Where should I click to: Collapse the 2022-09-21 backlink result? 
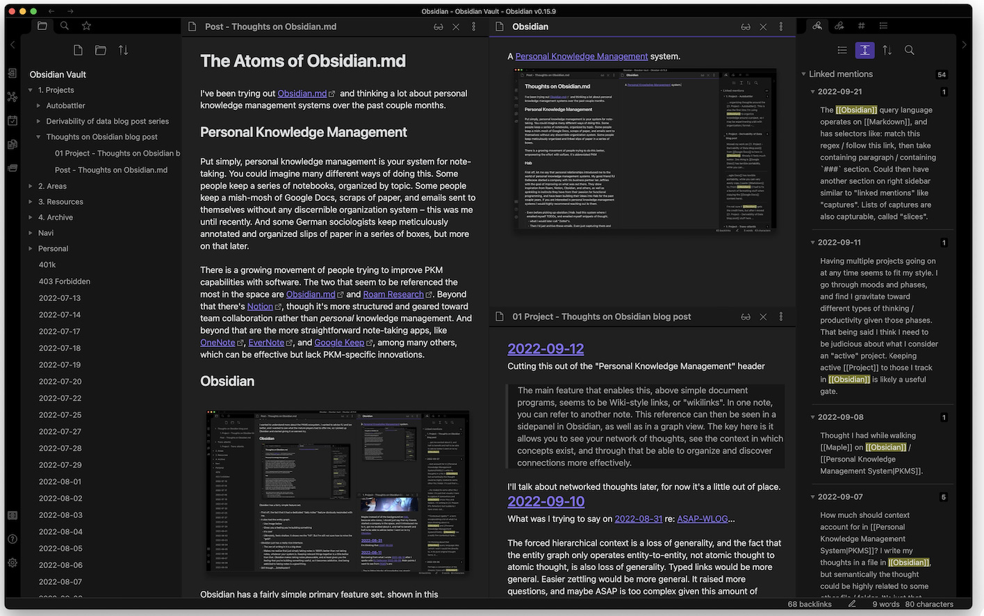click(x=813, y=92)
